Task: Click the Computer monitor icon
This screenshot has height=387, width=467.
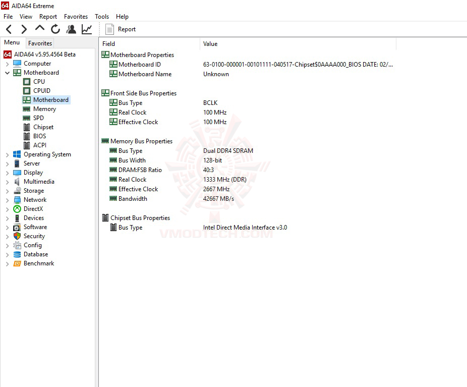Action: [x=17, y=64]
